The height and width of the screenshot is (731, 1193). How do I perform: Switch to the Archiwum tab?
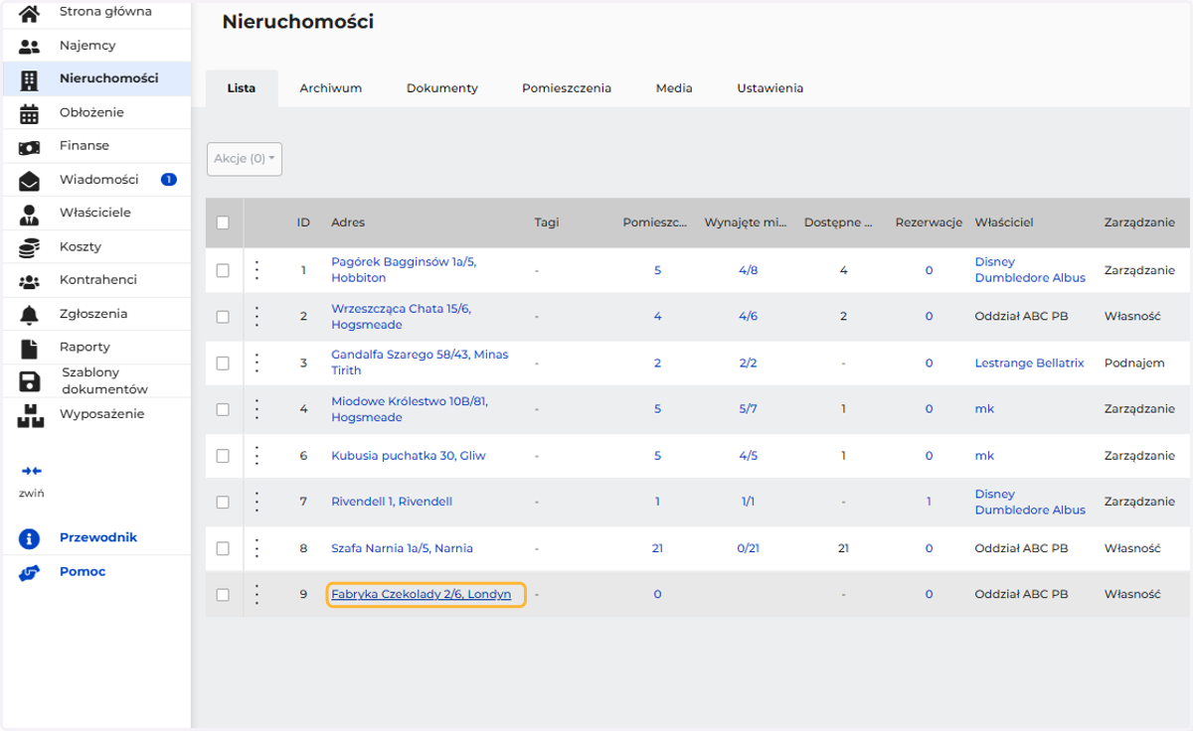coord(331,88)
